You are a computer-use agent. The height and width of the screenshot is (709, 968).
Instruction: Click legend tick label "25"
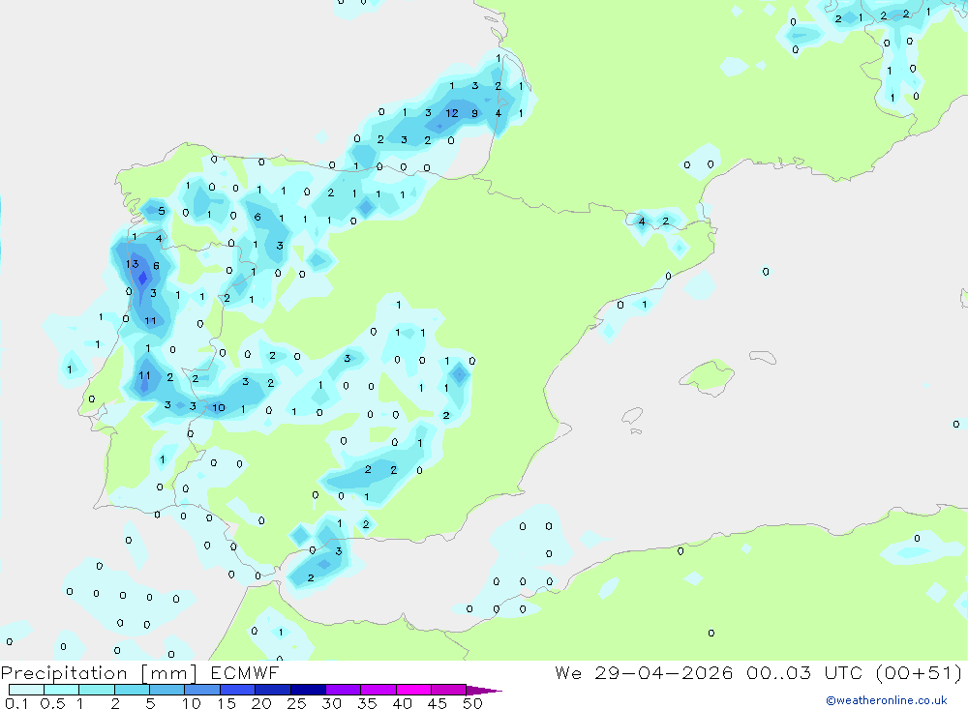(296, 703)
